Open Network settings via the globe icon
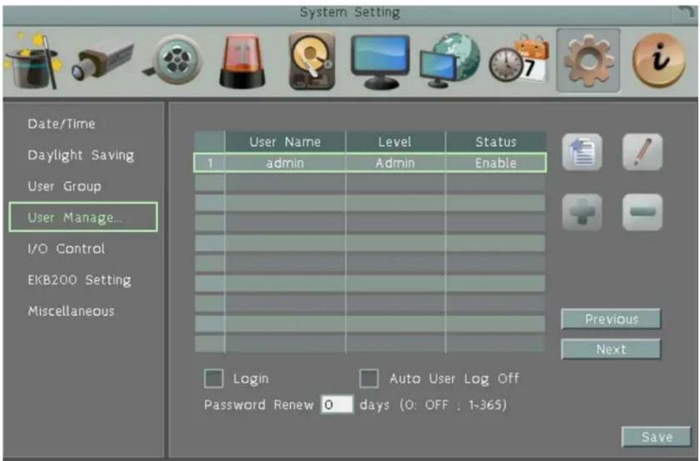 (450, 60)
